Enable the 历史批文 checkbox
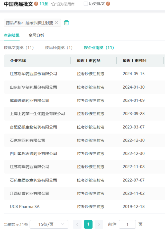The height and width of the screenshot is (233, 165). click(x=86, y=4)
